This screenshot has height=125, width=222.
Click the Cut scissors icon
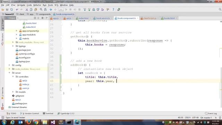(27, 9)
